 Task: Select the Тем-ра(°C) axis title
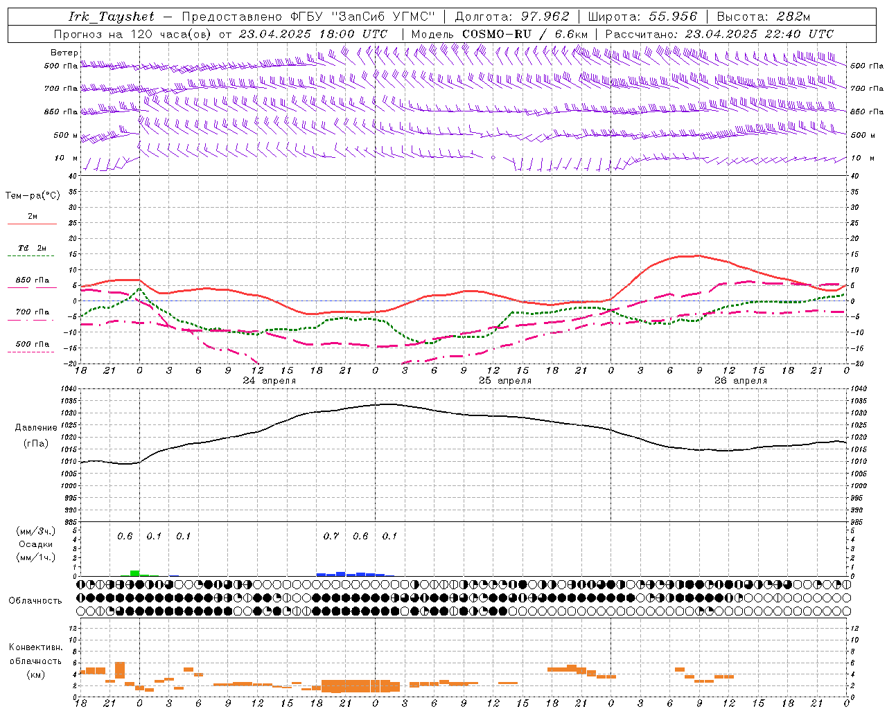(33, 196)
